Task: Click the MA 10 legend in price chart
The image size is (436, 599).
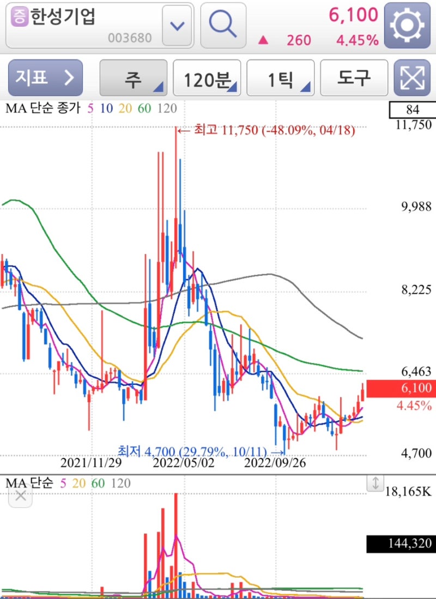Action: click(x=107, y=108)
